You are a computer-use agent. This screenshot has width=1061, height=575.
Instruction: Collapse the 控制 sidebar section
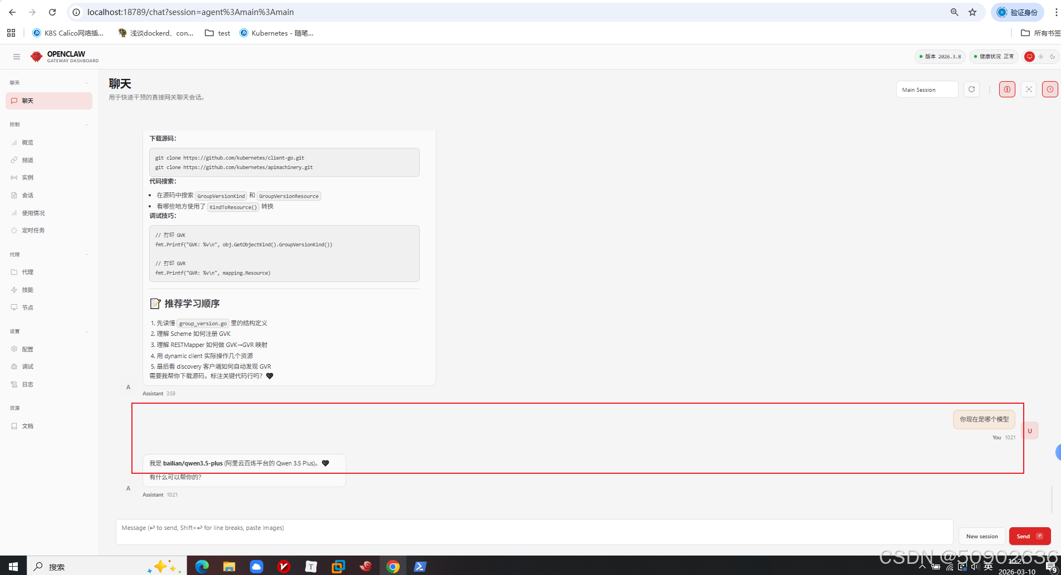point(87,125)
